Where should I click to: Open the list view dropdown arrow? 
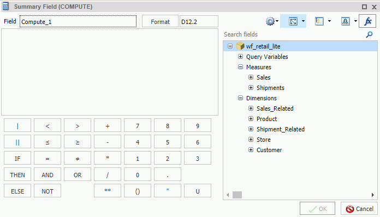click(x=329, y=21)
